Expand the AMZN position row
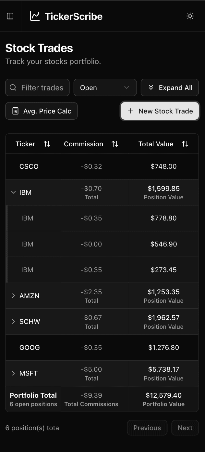 click(x=13, y=296)
